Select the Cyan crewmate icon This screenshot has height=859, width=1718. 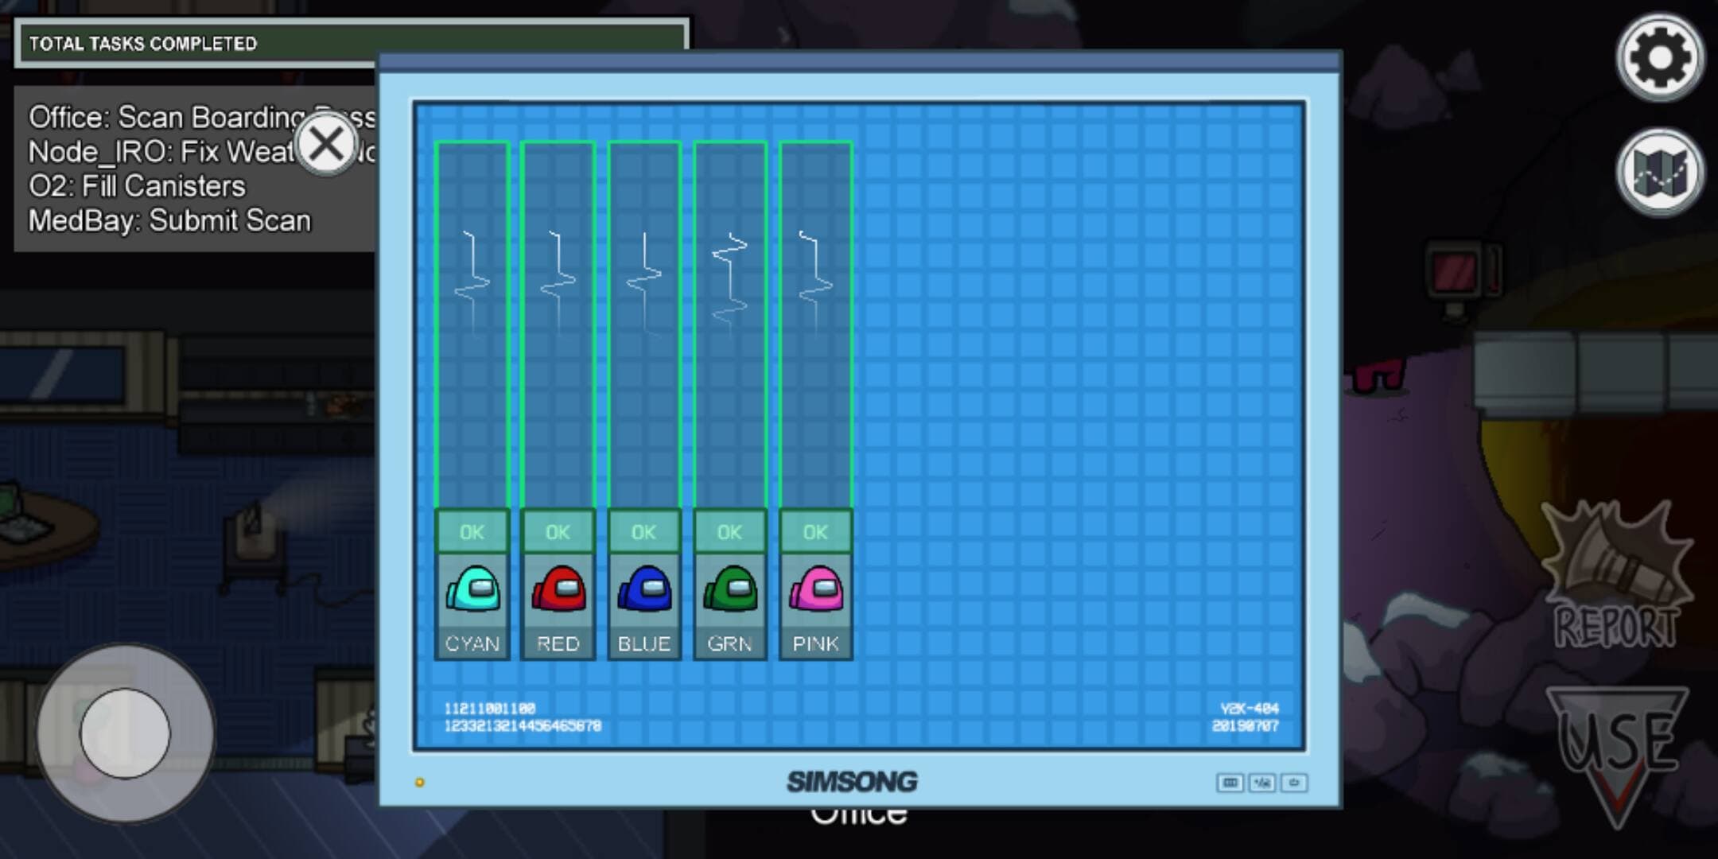tap(472, 590)
